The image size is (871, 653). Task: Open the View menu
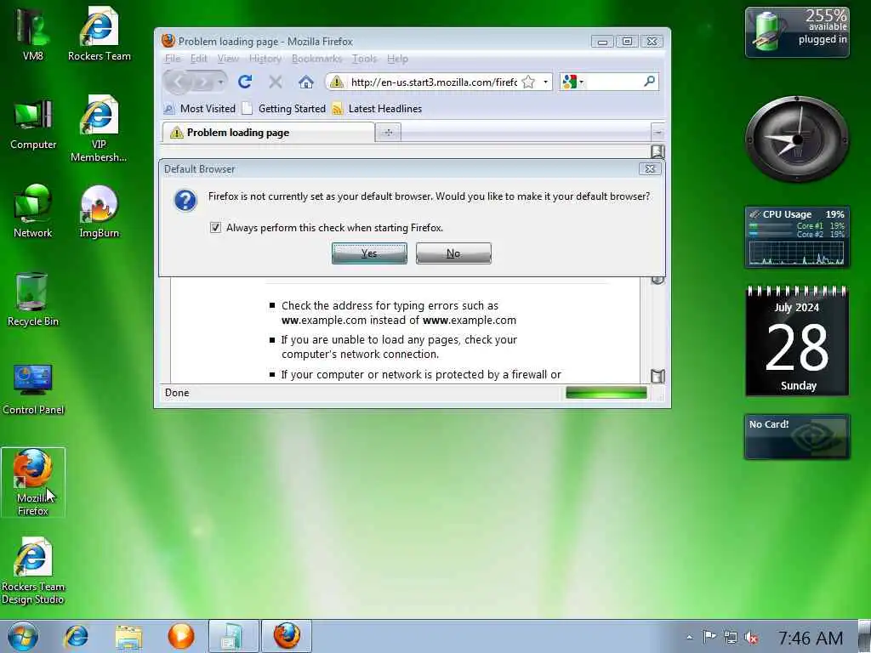click(228, 59)
